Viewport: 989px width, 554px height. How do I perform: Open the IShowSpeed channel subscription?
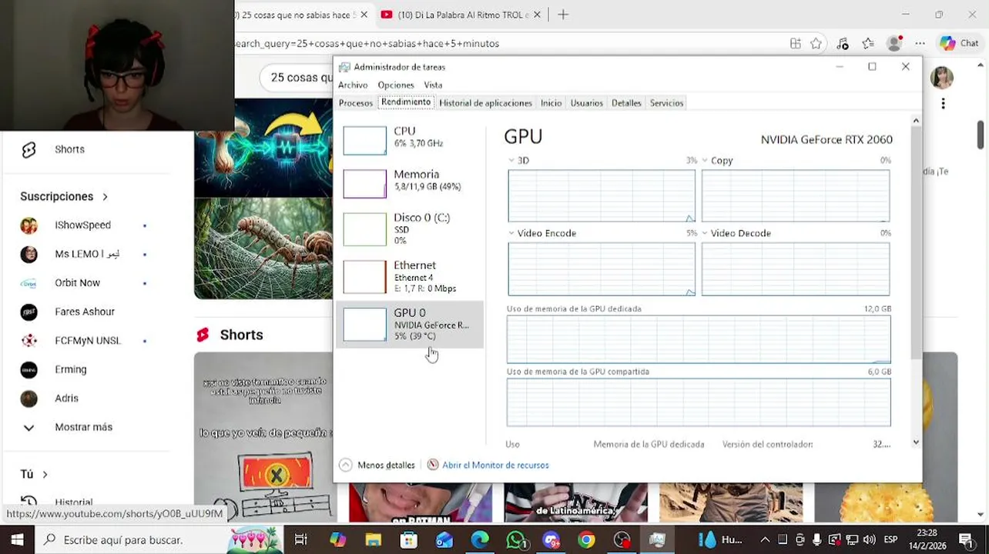pyautogui.click(x=82, y=225)
